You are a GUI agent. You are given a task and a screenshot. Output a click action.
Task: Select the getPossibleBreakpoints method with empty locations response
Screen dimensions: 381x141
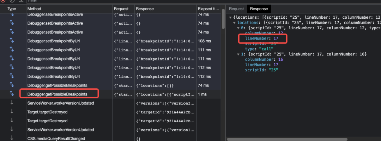tap(58, 85)
